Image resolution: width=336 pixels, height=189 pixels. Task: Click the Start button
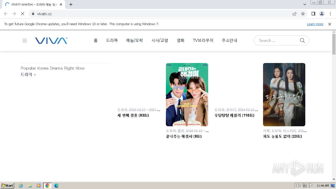pos(7,186)
